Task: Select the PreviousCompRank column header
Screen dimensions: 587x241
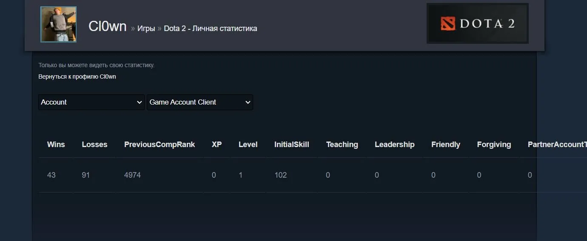Action: click(160, 145)
